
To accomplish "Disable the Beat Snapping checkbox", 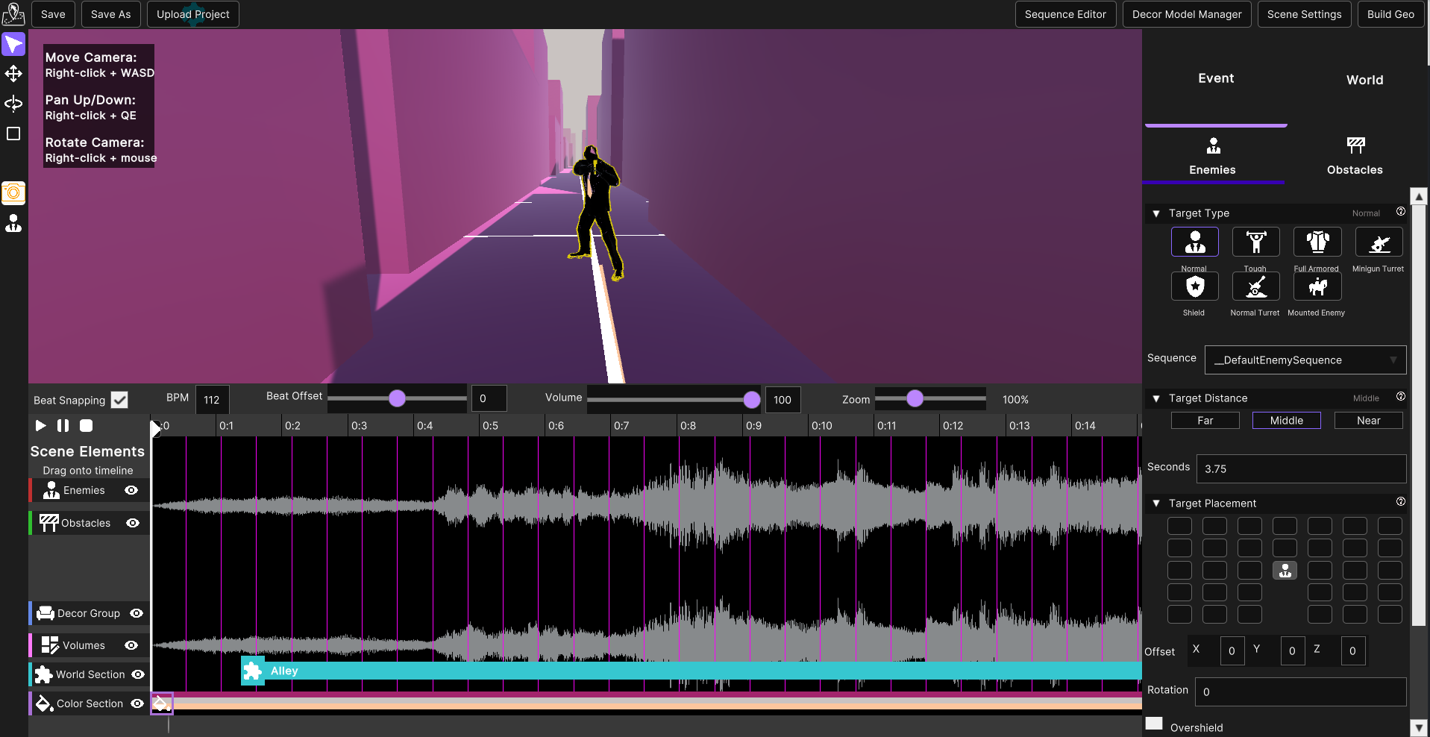I will tap(119, 400).
